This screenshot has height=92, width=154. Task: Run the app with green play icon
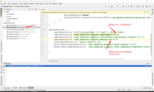point(118,6)
